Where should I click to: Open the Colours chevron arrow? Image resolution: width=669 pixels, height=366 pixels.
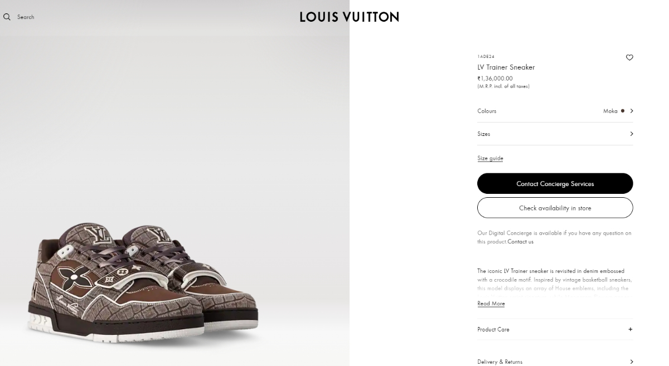pos(632,111)
